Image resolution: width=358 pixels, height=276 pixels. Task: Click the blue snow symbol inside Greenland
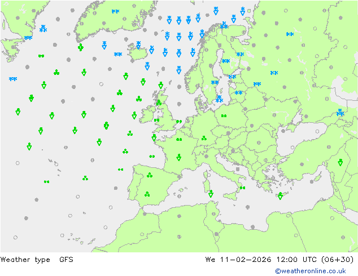point(116,11)
